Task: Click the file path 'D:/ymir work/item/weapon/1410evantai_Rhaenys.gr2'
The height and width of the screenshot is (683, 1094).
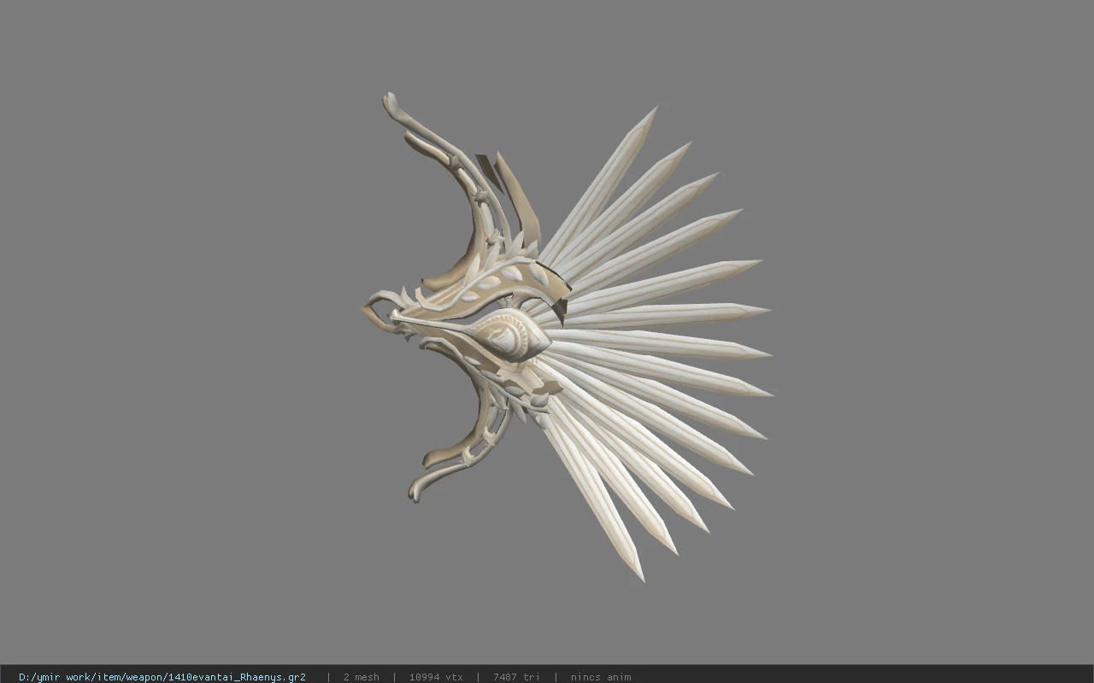Action: pyautogui.click(x=162, y=676)
